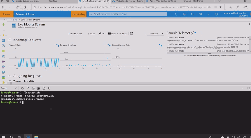Switch to Azure Monitor for containers tab
Screen dimensions: 251x138
coord(161,1)
